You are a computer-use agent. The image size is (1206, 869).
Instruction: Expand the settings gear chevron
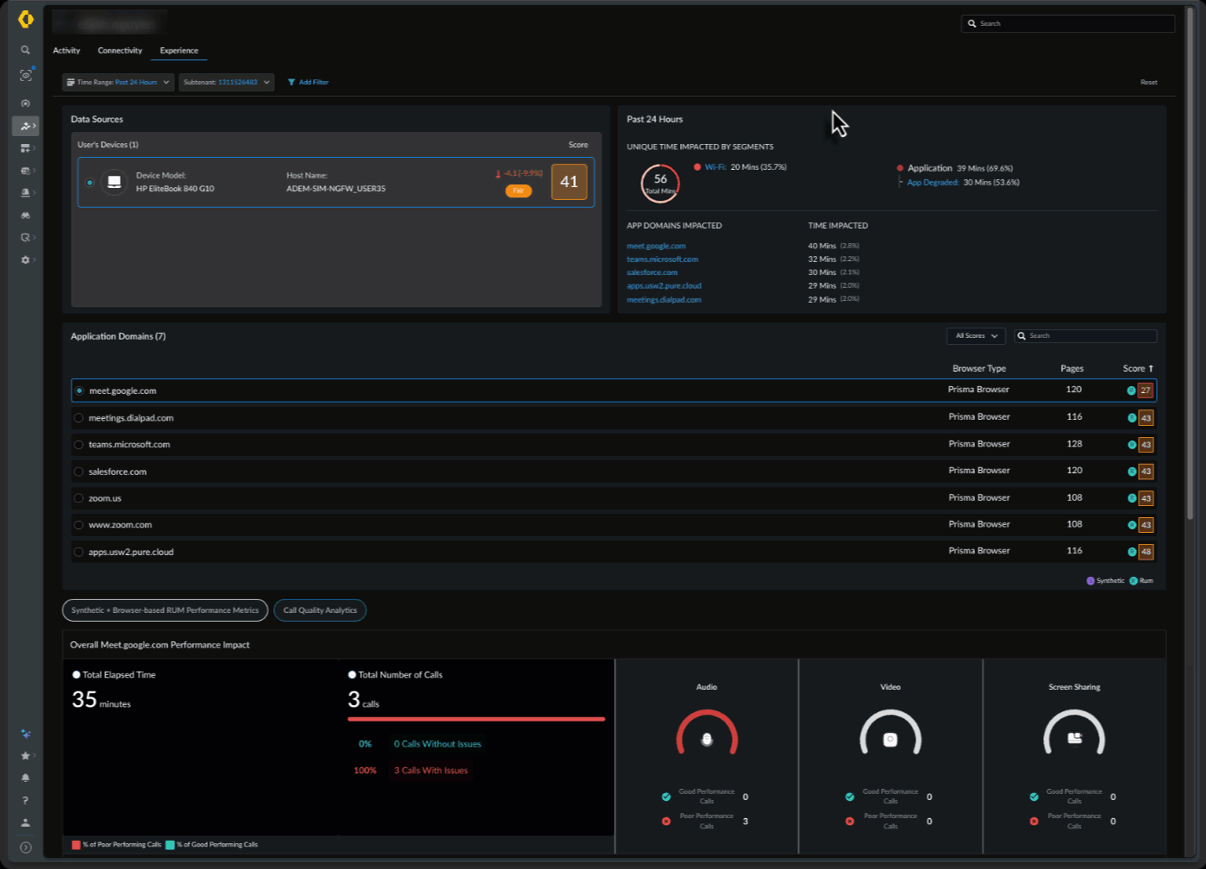coord(34,259)
